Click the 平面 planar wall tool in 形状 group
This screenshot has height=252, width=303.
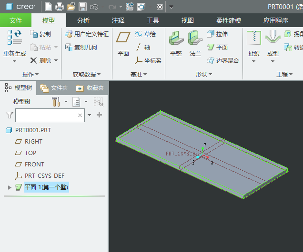click(217, 47)
